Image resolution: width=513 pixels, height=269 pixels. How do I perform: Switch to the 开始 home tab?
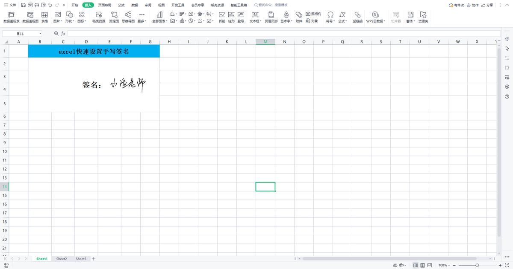point(75,5)
